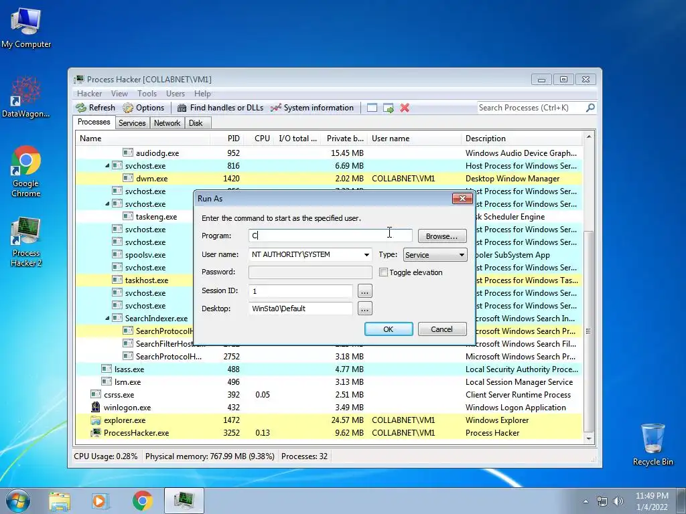Open Windows Explorer from the taskbar
Screen dimensions: 686x514
[x=59, y=501]
